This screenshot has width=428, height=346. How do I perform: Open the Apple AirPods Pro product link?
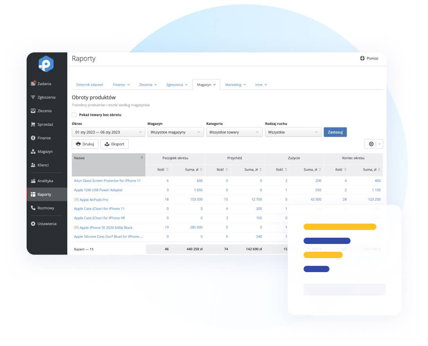(94, 199)
